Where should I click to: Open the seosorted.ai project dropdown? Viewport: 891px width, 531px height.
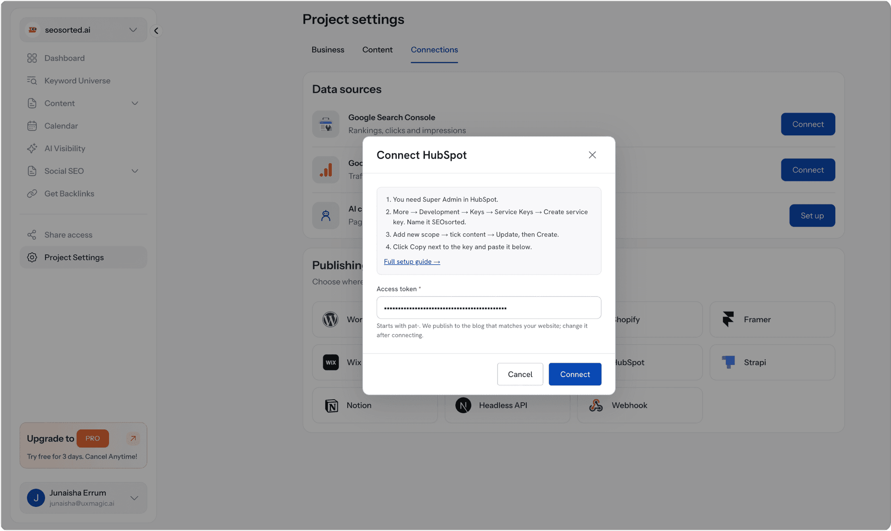84,30
